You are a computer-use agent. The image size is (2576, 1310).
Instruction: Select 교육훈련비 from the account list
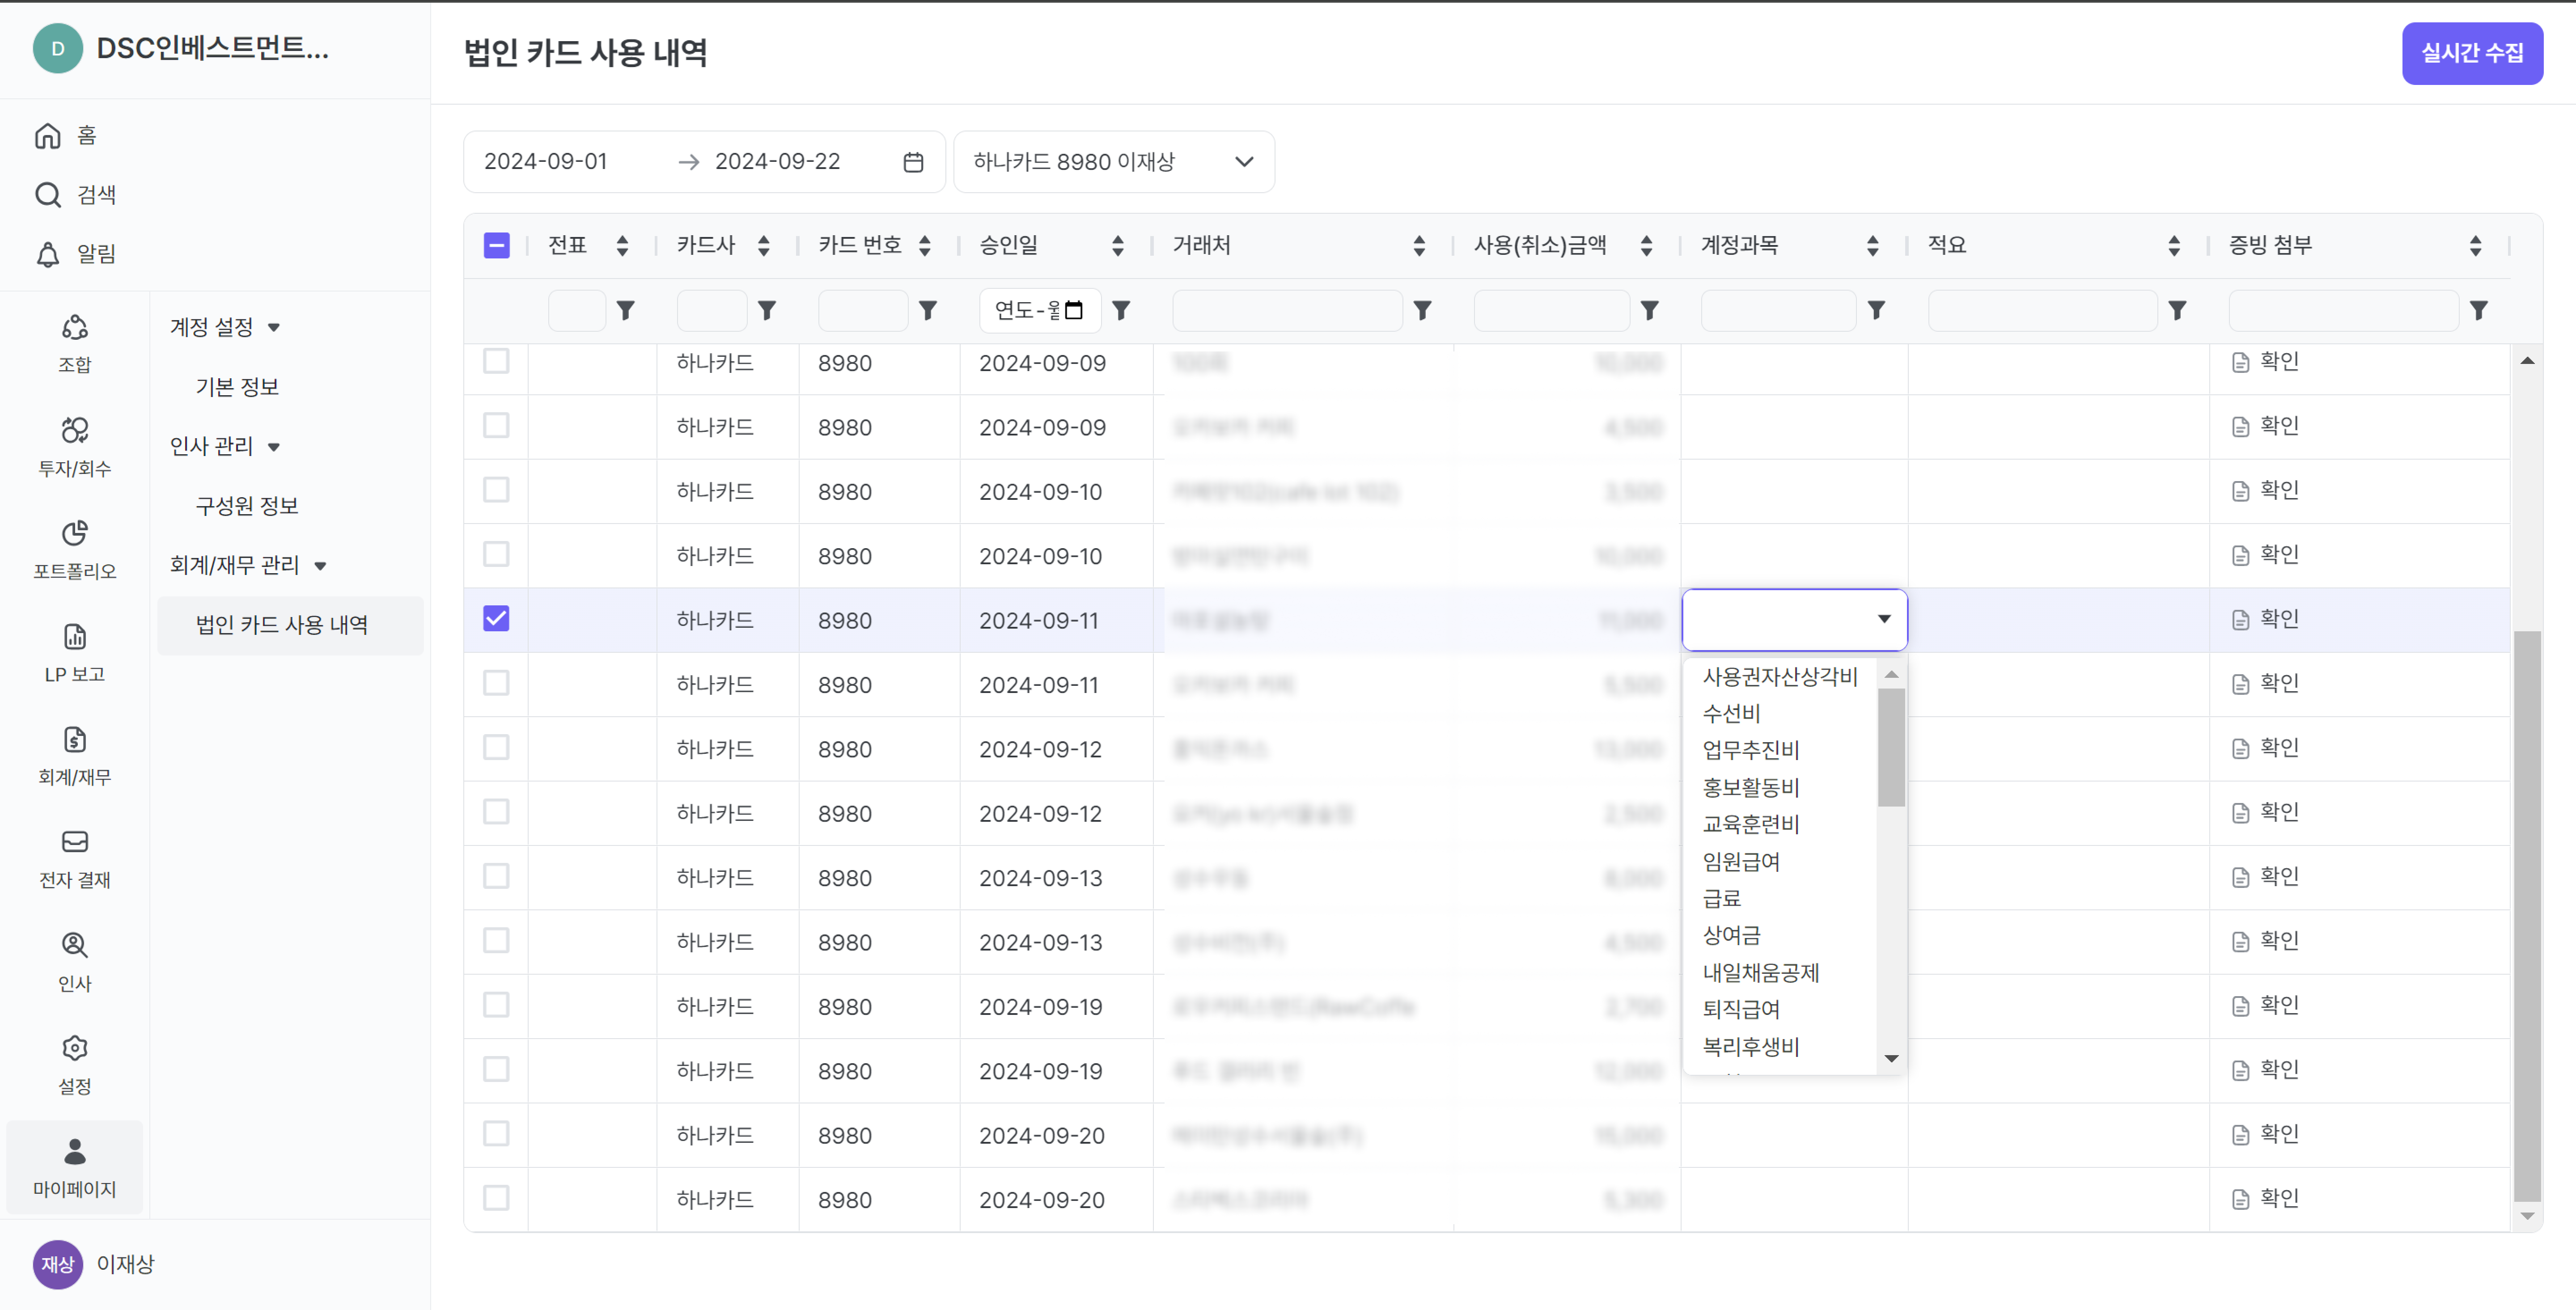[x=1751, y=824]
